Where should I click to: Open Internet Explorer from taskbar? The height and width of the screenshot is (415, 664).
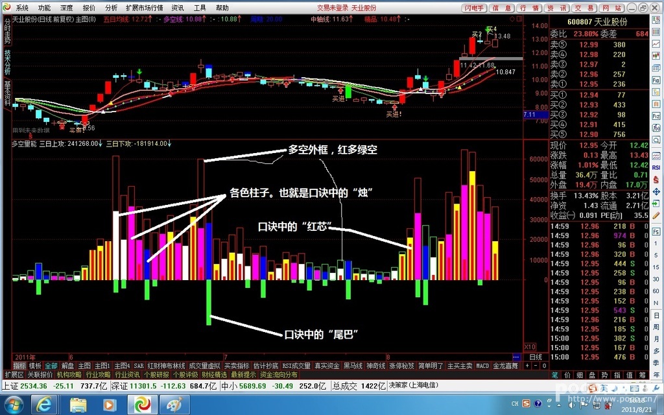point(44,405)
